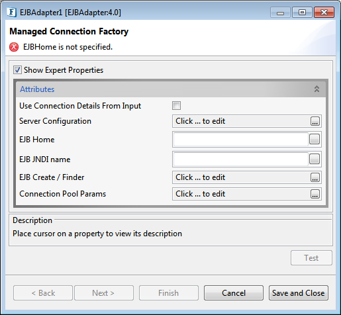Viewport: 341px width, 315px height.
Task: Maximize the EJBAdapter1 window
Action: [x=302, y=13]
